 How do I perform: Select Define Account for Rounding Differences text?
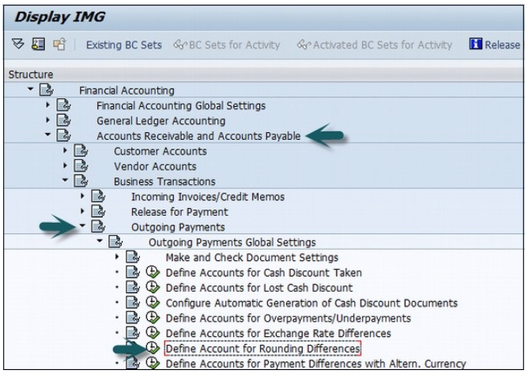[262, 349]
